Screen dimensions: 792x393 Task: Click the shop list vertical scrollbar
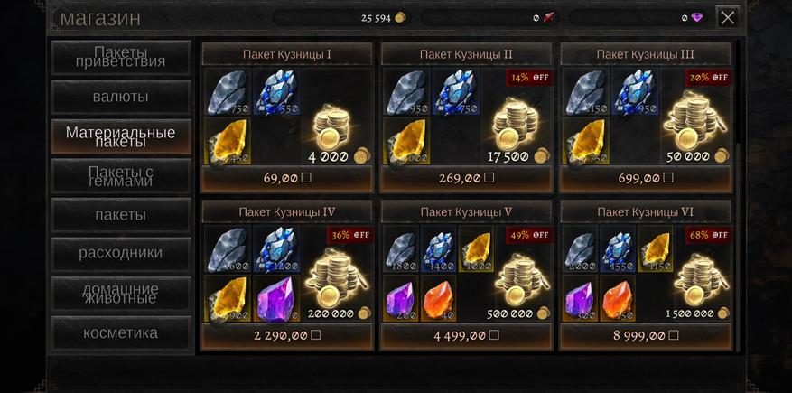(738, 197)
